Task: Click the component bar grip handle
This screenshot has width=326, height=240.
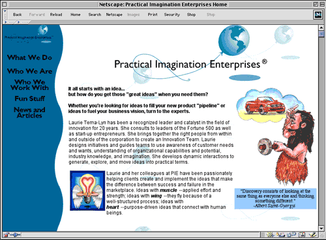Action: pyautogui.click(x=263, y=235)
